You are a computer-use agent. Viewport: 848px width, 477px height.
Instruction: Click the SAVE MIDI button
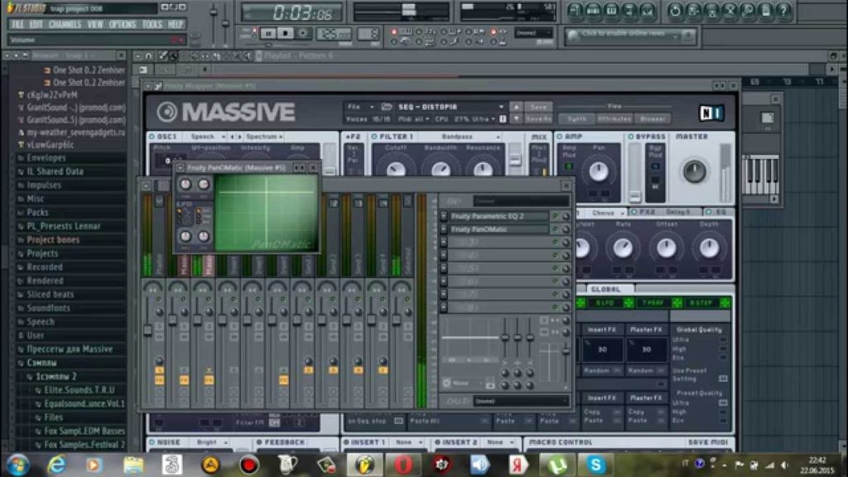(707, 442)
